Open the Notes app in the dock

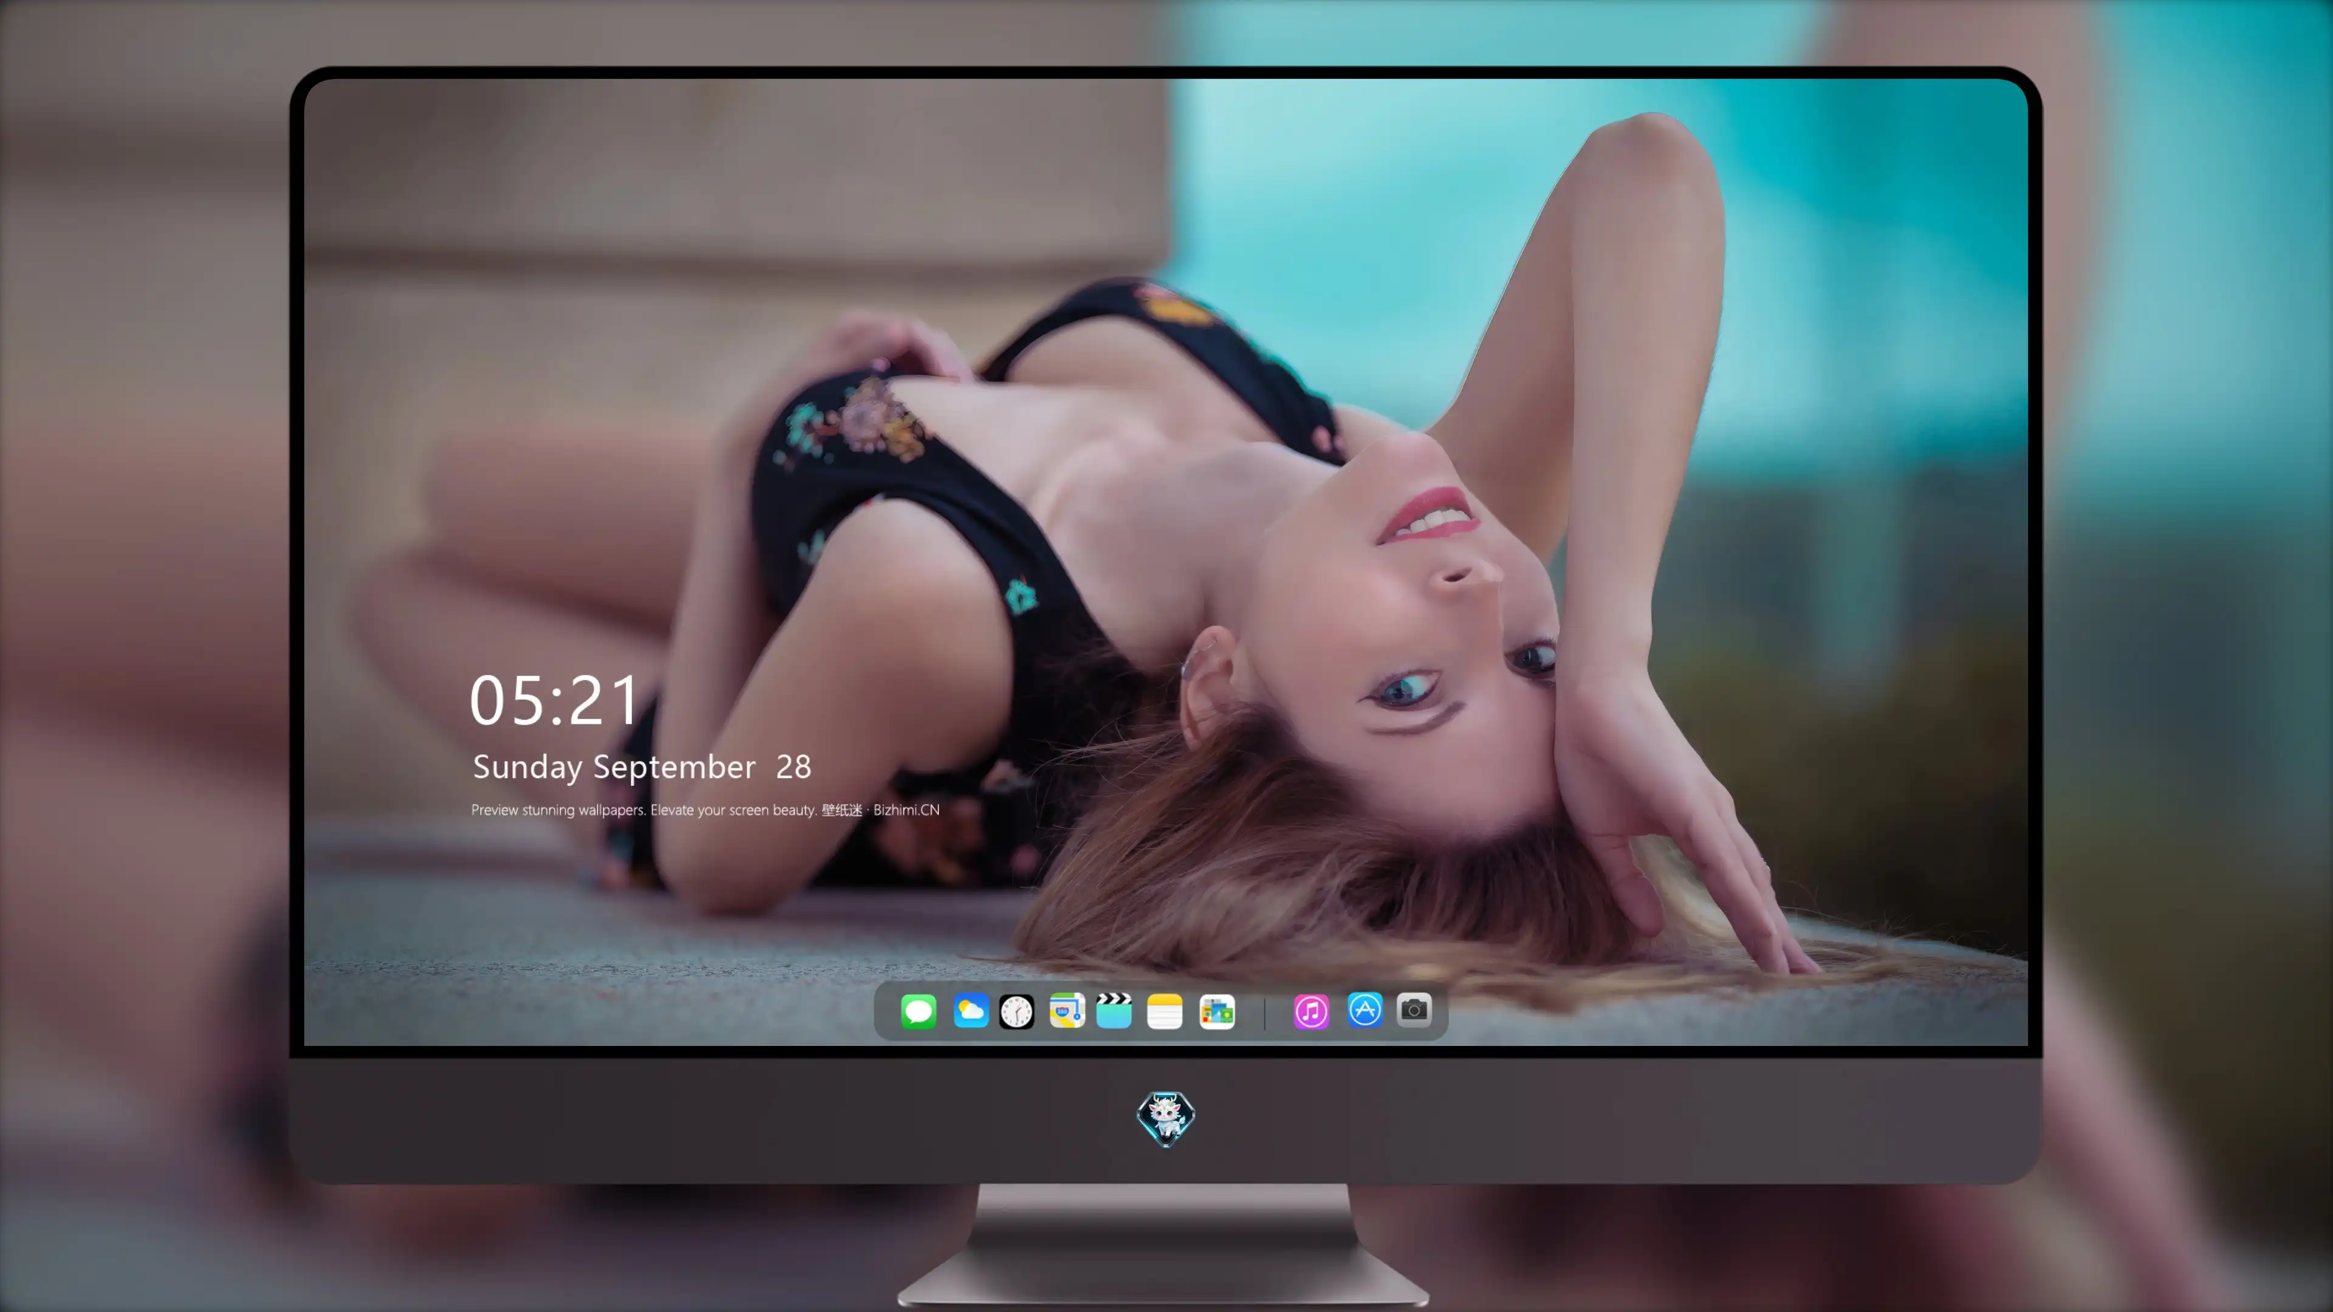point(1165,1011)
